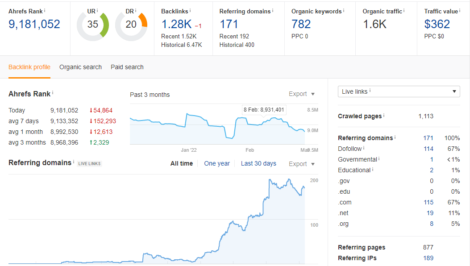Open the Live links dropdown

tap(399, 91)
